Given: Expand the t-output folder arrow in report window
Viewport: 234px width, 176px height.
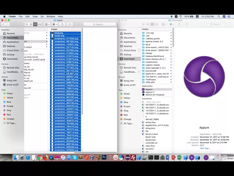Looking at the screenshot, I should (x=46, y=47).
